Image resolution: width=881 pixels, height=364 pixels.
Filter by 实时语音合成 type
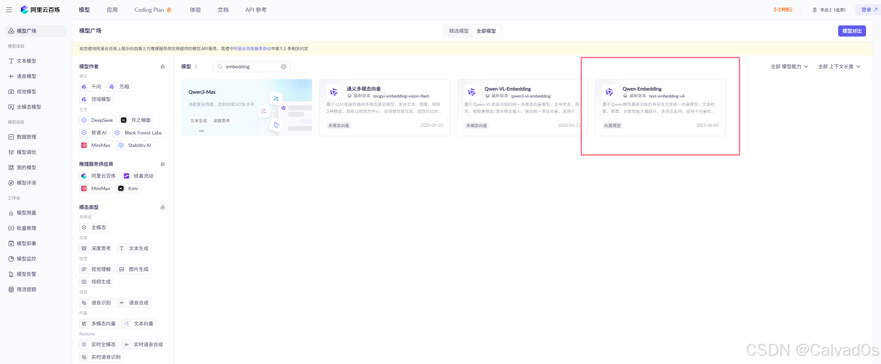(x=144, y=344)
